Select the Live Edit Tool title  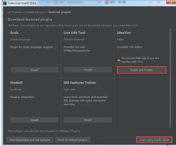coord(74,33)
